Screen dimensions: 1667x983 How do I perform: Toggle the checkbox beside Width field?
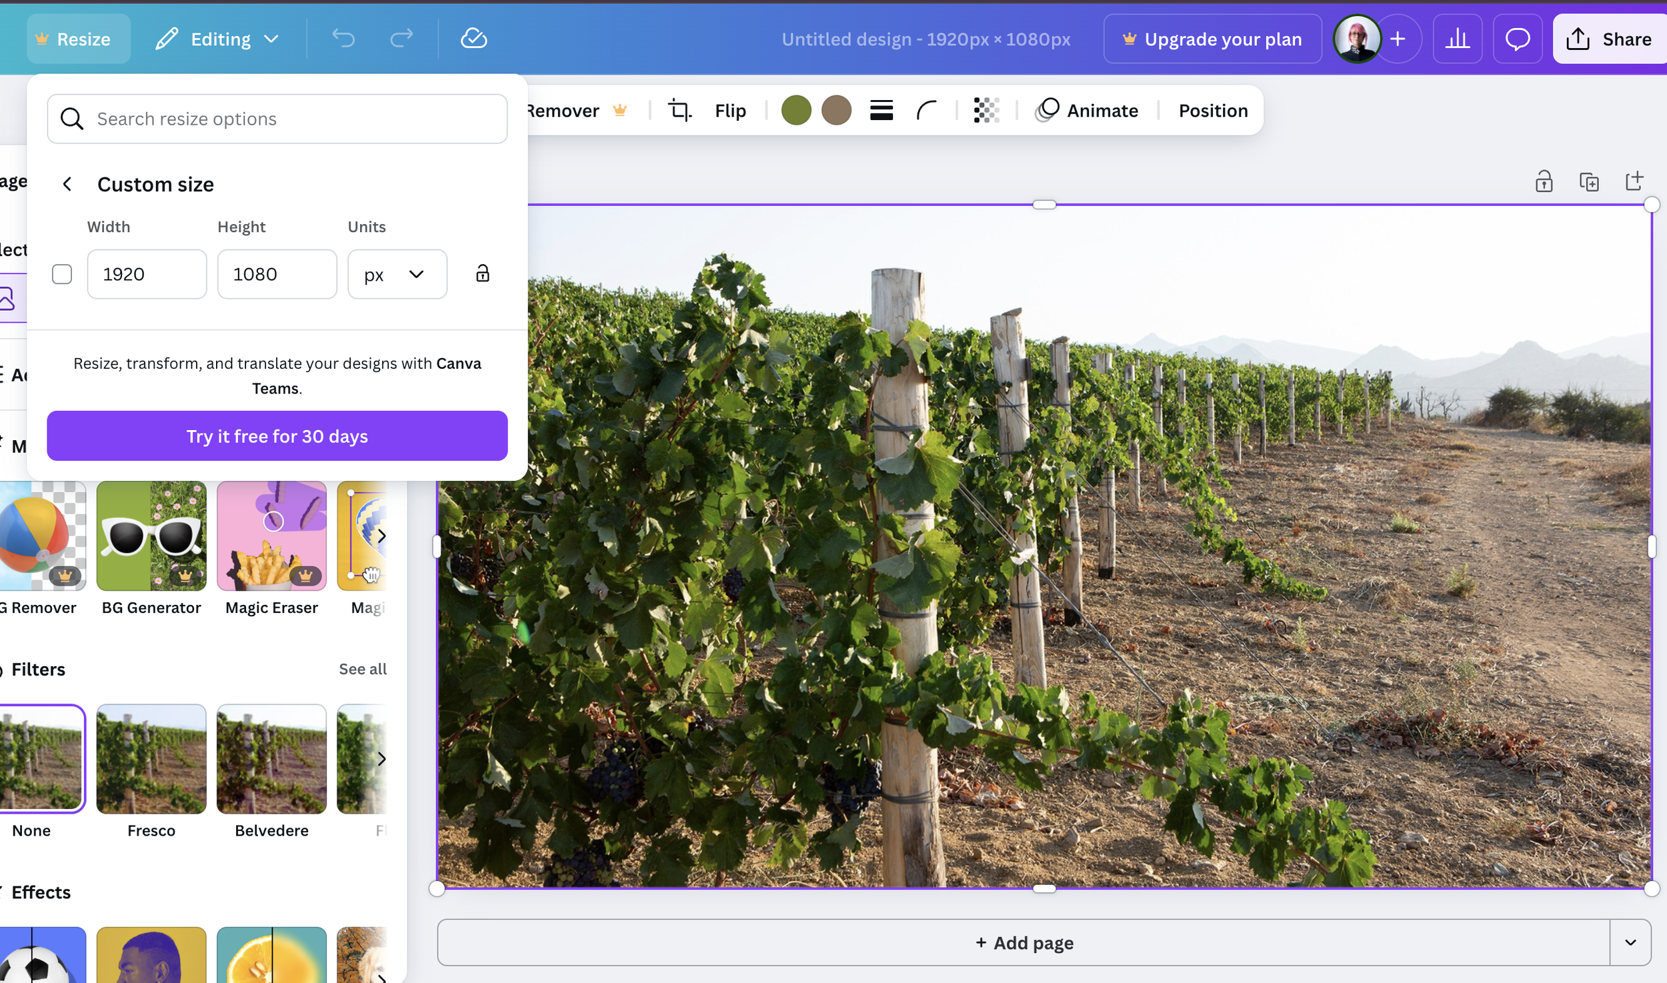(62, 274)
